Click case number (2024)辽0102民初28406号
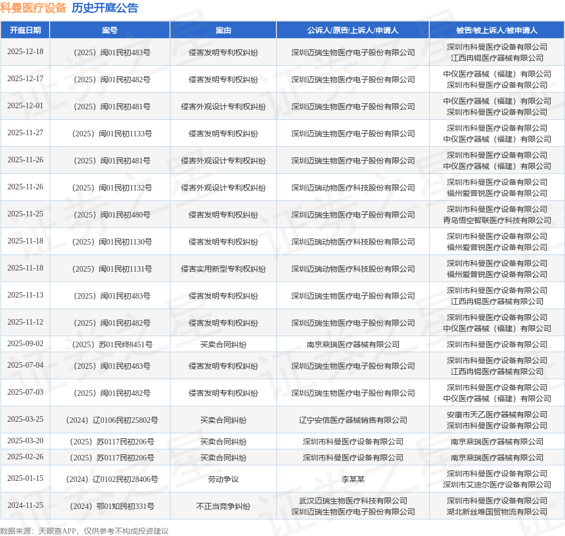565x536 pixels. click(112, 479)
